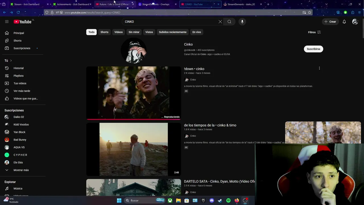Switch to Achievements - Kick Dashboard tab
Image resolution: width=364 pixels, height=205 pixels.
click(72, 4)
